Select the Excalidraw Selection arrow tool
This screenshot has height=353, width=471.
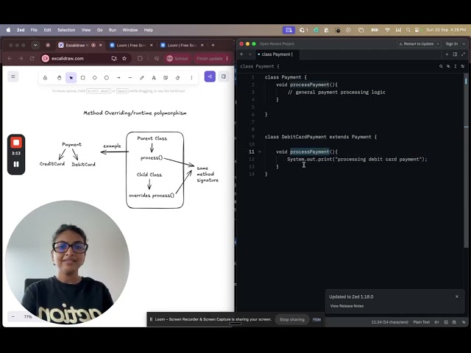pos(71,78)
